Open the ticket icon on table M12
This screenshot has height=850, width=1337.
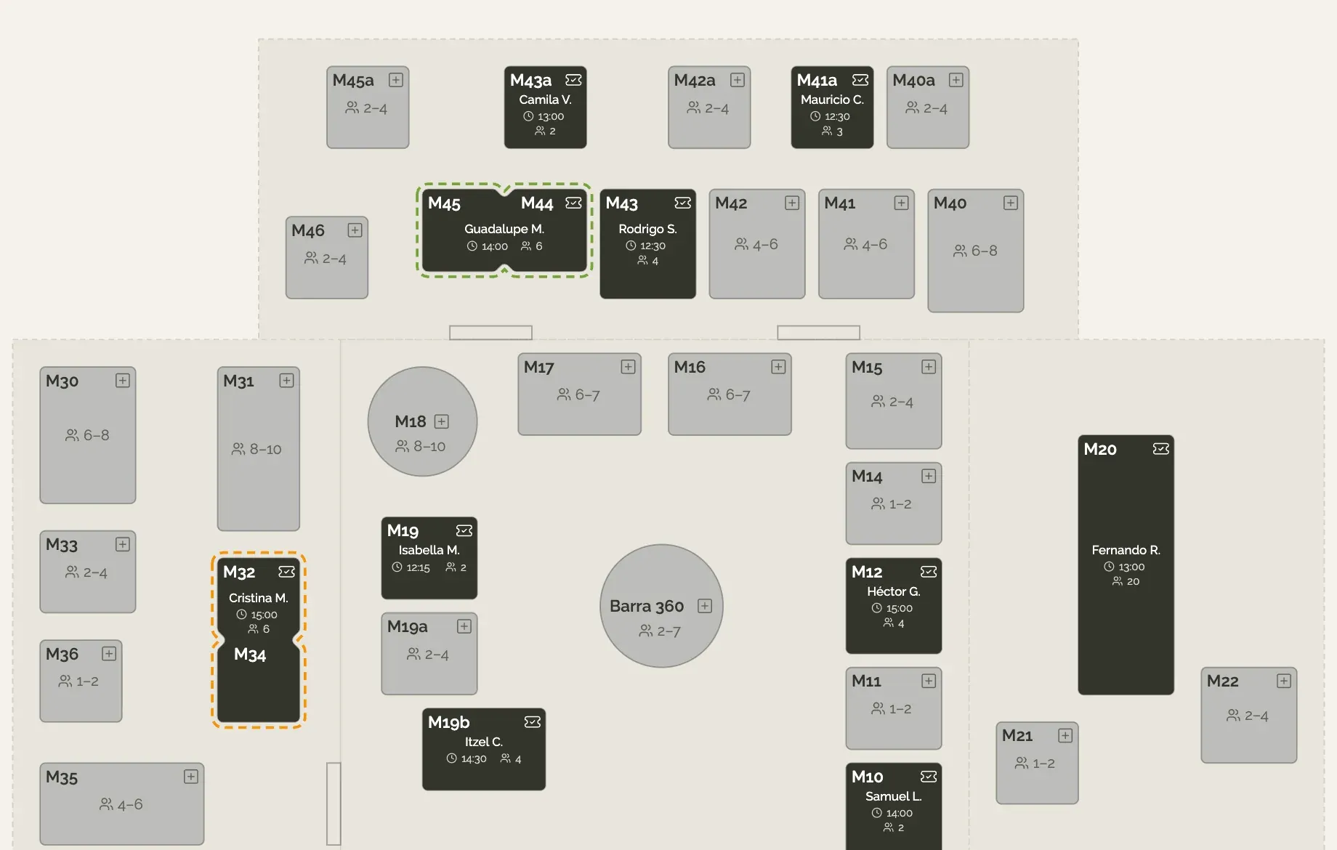pyautogui.click(x=929, y=572)
